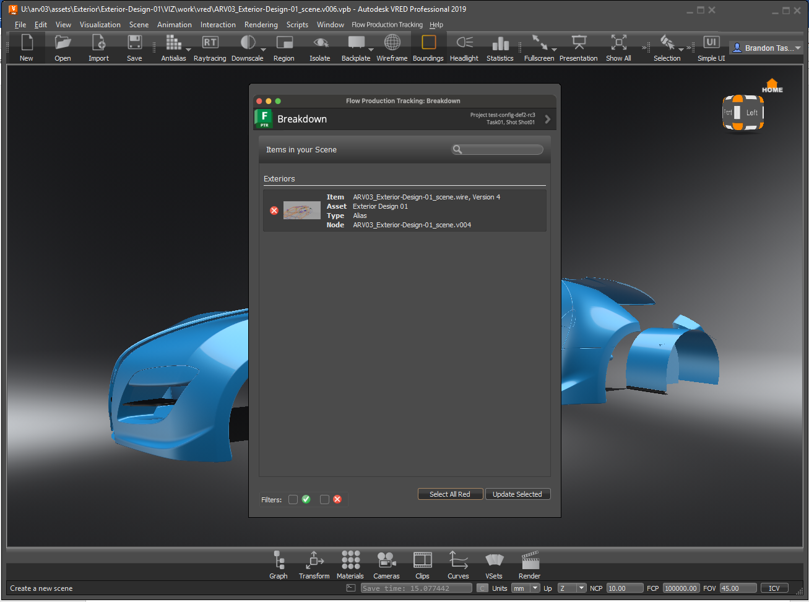Open the Scripts menu
This screenshot has height=602, width=809.
click(x=297, y=25)
